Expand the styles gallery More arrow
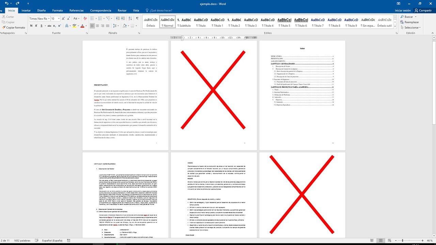Viewport: 436px width, 245px height. pyautogui.click(x=395, y=27)
